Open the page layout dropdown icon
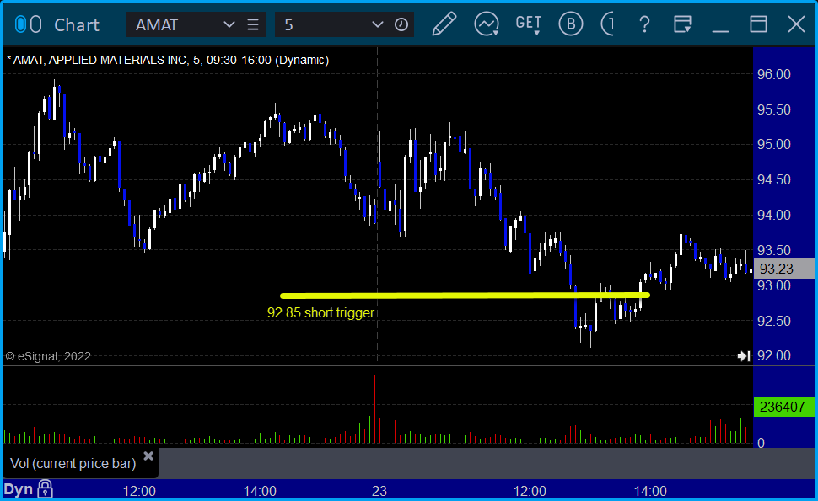Screen dimensions: 818x501 pyautogui.click(x=682, y=24)
